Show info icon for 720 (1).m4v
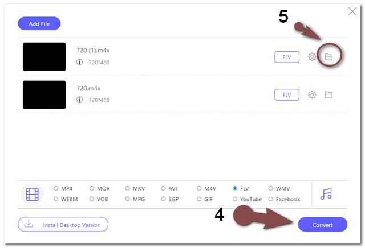The height and width of the screenshot is (248, 365). point(80,62)
